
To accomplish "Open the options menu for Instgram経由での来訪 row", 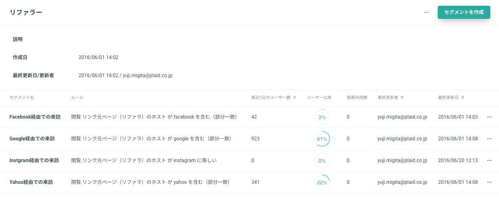I will pyautogui.click(x=490, y=160).
